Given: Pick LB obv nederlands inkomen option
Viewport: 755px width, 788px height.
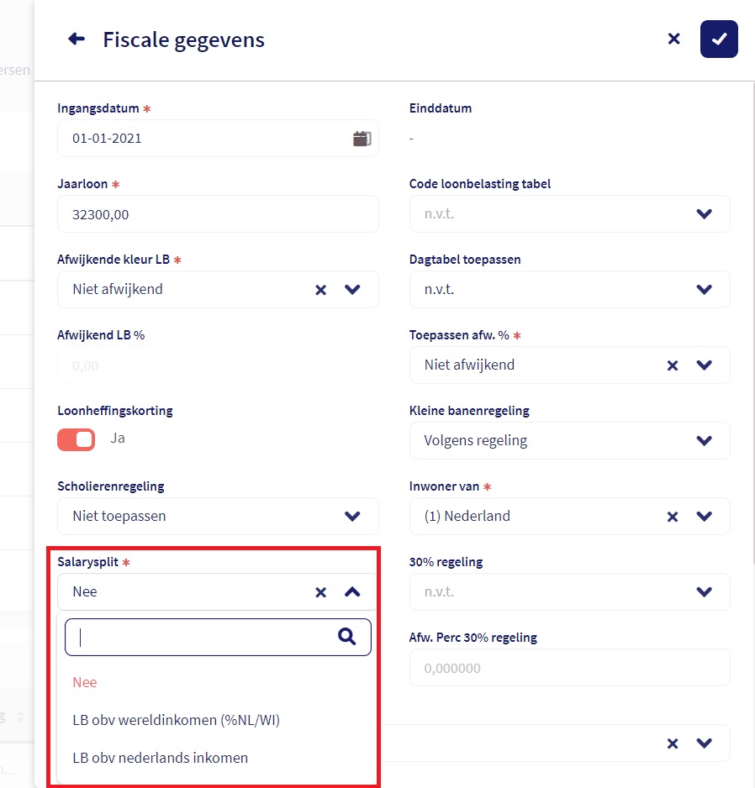Looking at the screenshot, I should (161, 758).
